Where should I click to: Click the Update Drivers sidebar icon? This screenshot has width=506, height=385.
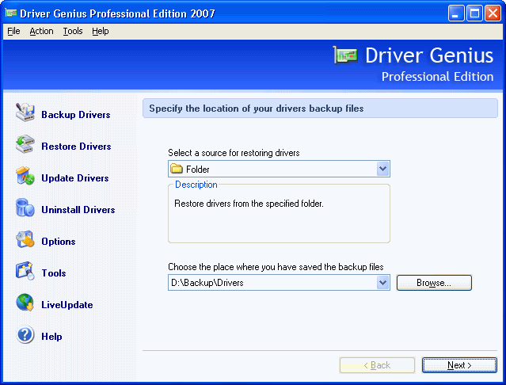[x=25, y=177]
